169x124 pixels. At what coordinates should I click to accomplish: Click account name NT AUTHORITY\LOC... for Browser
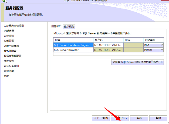(x=109, y=50)
